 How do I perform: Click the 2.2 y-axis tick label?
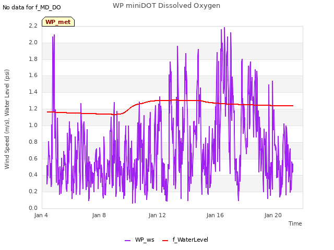[x=33, y=26]
